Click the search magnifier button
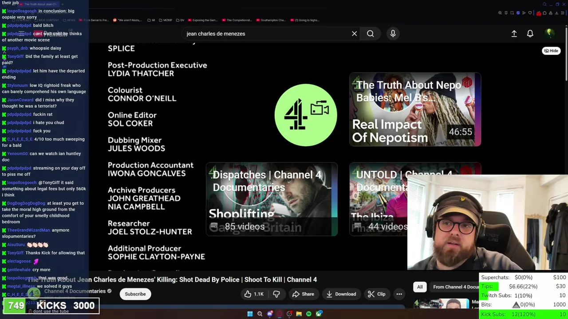 [x=370, y=34]
